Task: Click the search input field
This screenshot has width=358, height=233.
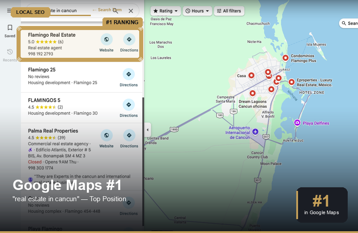Action: point(67,11)
